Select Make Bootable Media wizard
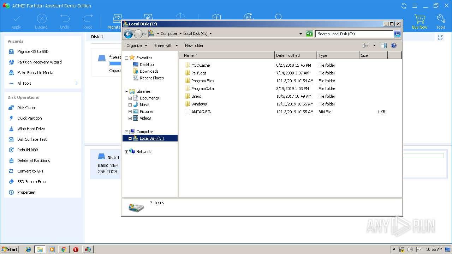This screenshot has width=452, height=254. [x=35, y=73]
